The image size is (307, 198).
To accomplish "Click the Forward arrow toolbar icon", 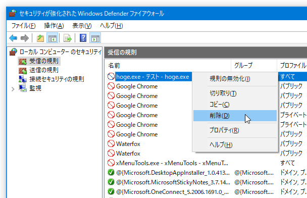I will tap(25, 38).
